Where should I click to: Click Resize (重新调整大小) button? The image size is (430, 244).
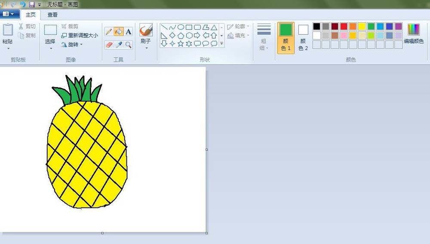point(80,35)
